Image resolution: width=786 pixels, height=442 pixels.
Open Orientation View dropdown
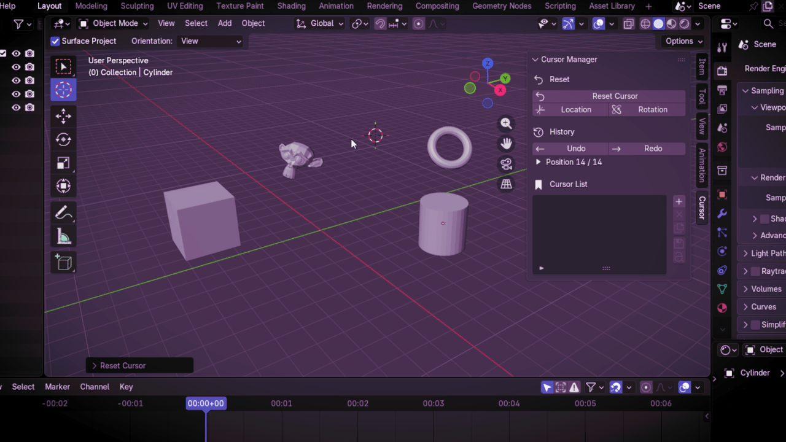tap(211, 41)
